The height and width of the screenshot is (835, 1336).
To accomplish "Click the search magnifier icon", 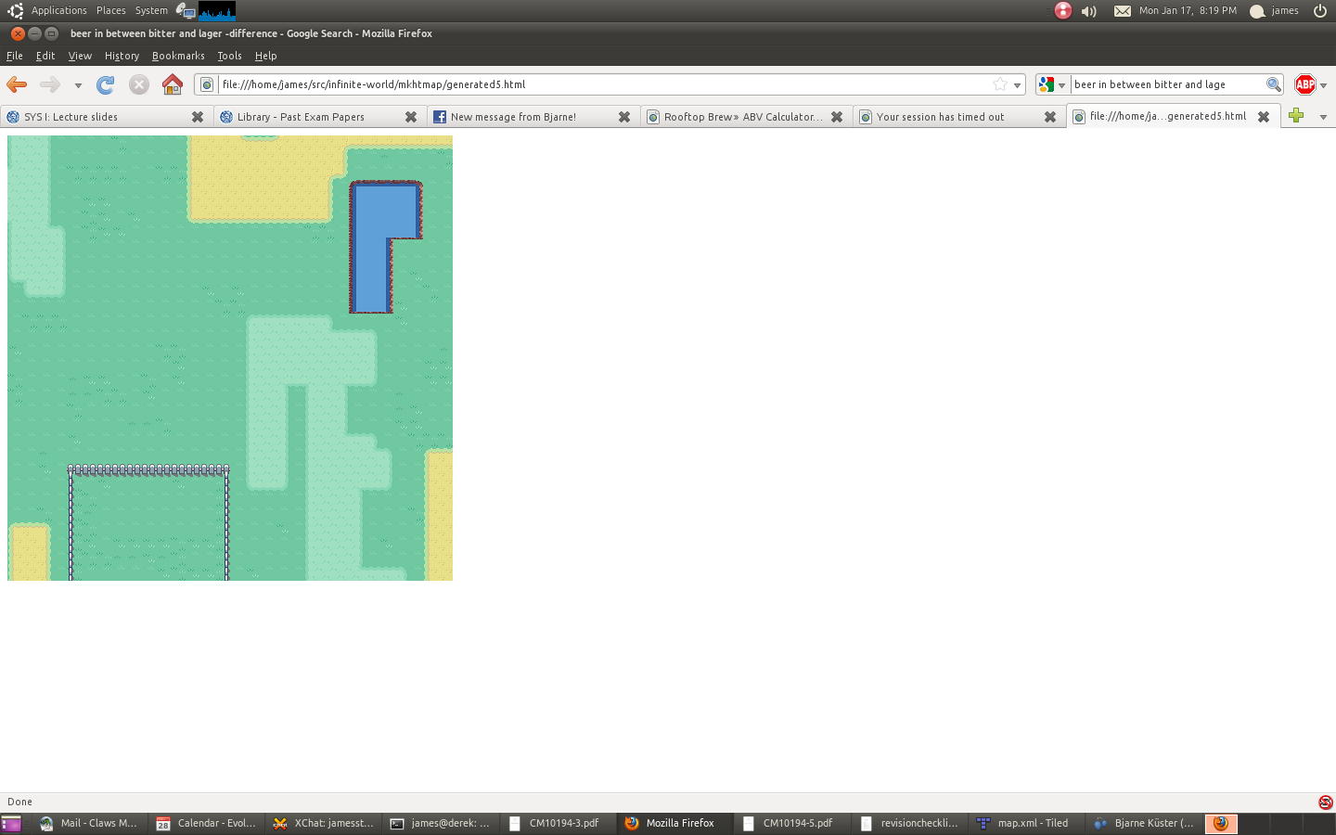I will [x=1274, y=84].
